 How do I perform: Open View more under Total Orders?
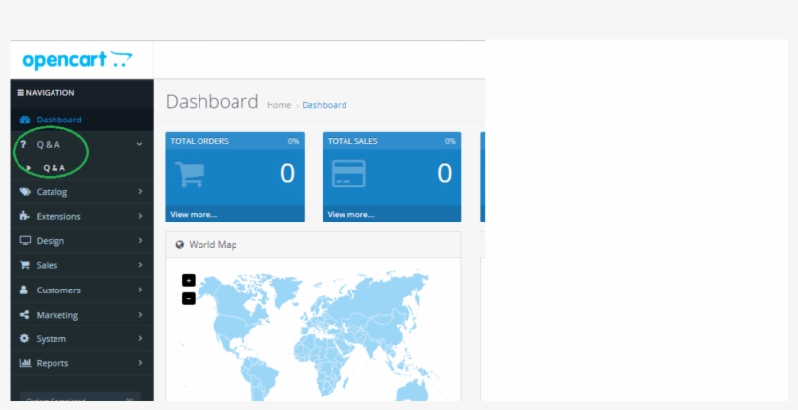click(194, 214)
